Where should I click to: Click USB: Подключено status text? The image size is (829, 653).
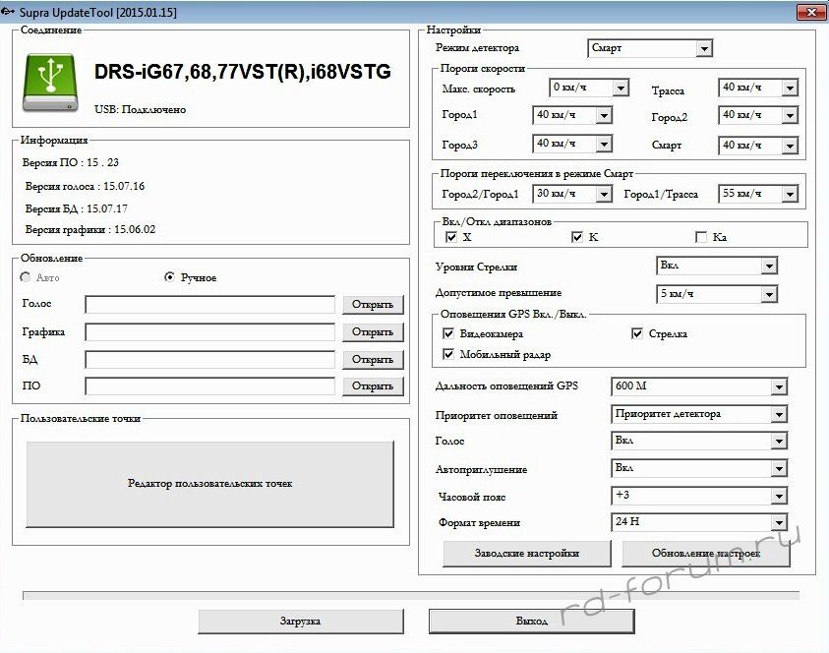click(140, 109)
